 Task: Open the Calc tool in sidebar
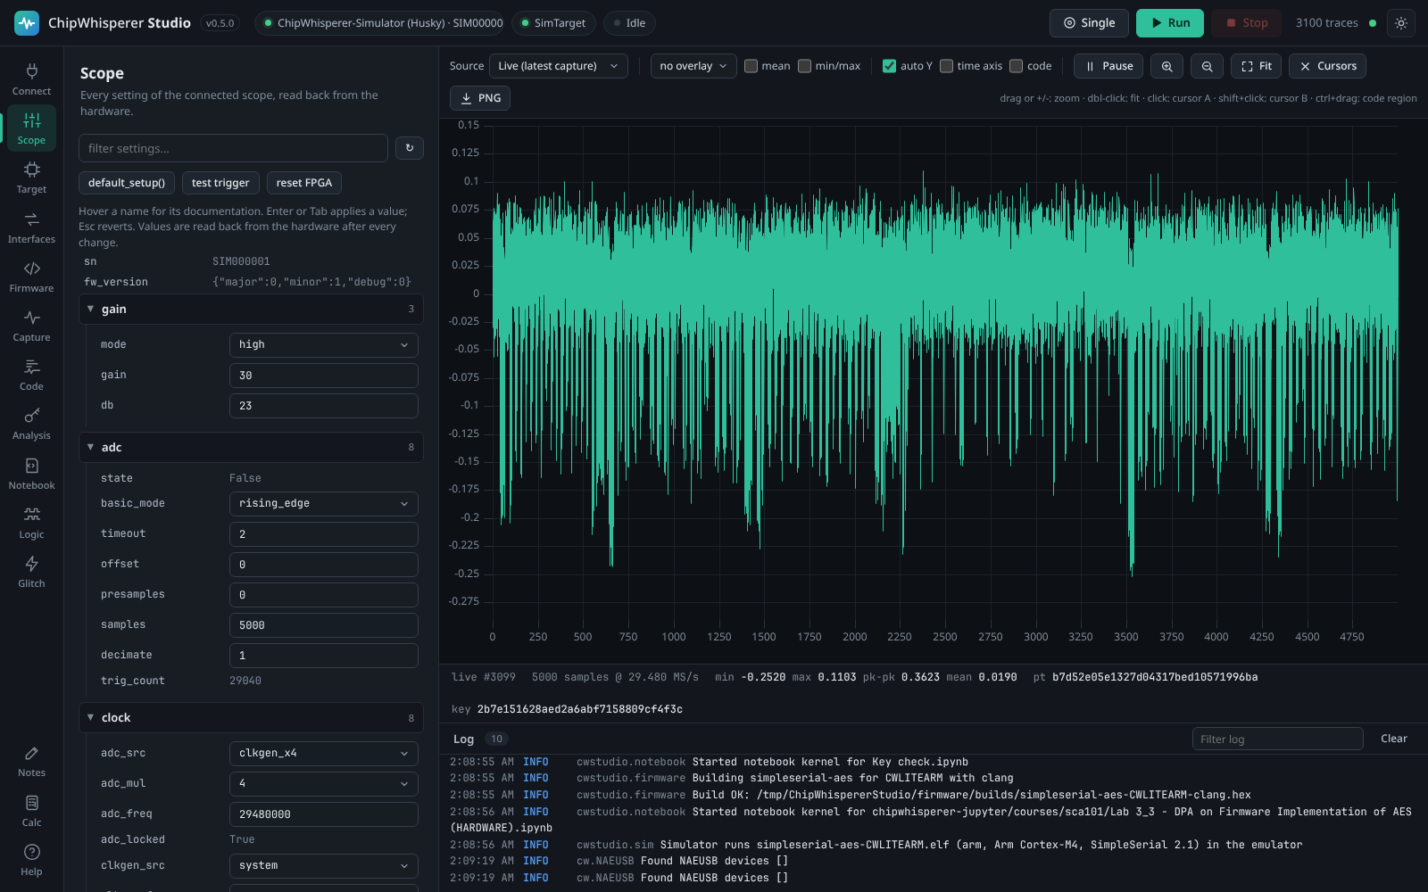point(31,810)
